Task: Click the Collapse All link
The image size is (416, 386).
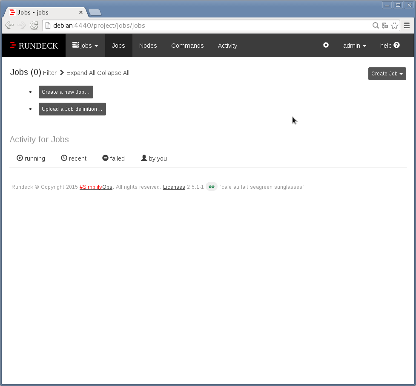Action: pyautogui.click(x=113, y=73)
